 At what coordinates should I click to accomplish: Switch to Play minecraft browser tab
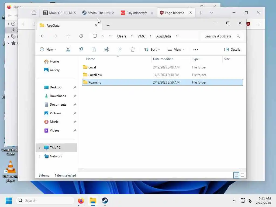pos(136,13)
